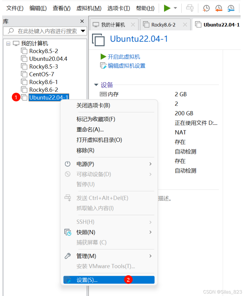Choose 重命名(A)... in context menu
The width and height of the screenshot is (243, 296).
point(109,130)
